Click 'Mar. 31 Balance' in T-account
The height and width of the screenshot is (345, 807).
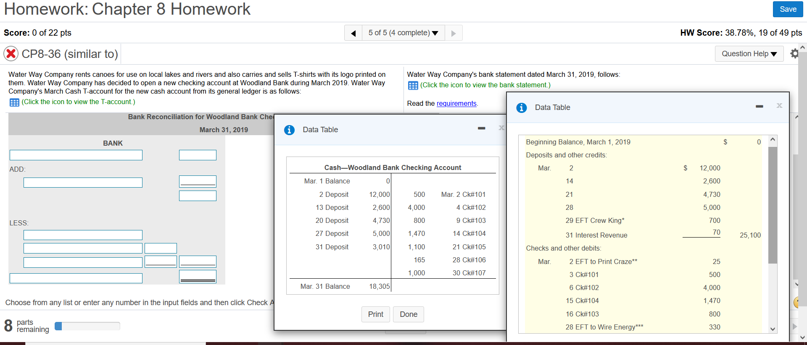[x=325, y=287]
